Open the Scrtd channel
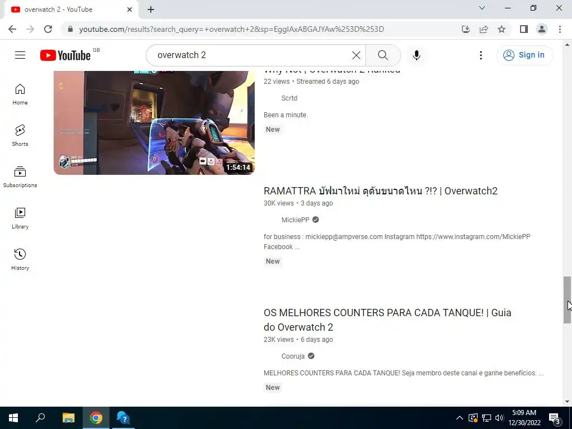The image size is (572, 429). [x=289, y=98]
